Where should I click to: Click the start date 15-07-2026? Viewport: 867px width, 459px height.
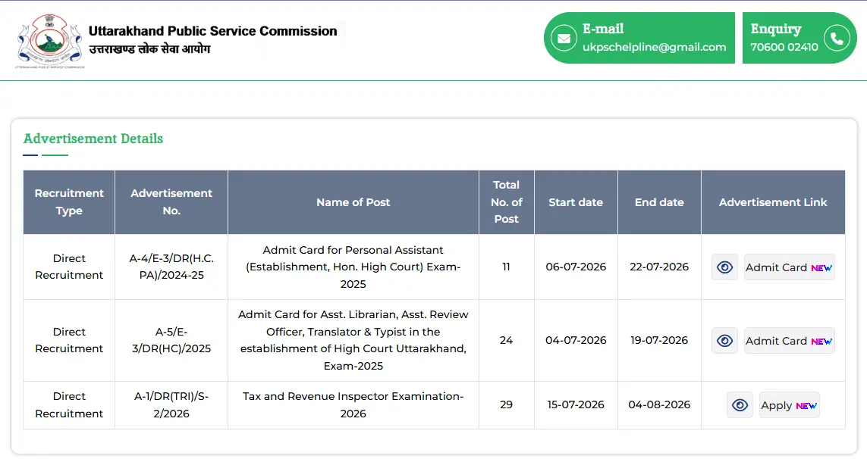[576, 405]
